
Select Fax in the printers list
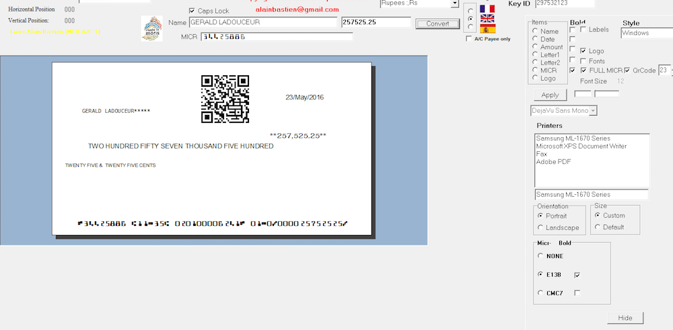click(542, 154)
